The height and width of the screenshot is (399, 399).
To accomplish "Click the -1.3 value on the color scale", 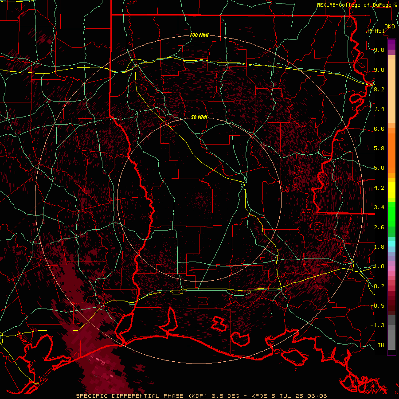I will [377, 325].
